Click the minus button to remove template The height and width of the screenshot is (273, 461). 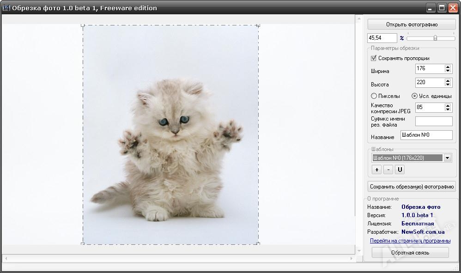[388, 170]
